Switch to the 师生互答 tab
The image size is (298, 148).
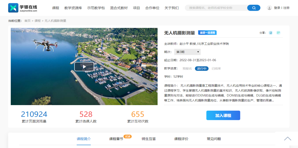[x=149, y=139]
